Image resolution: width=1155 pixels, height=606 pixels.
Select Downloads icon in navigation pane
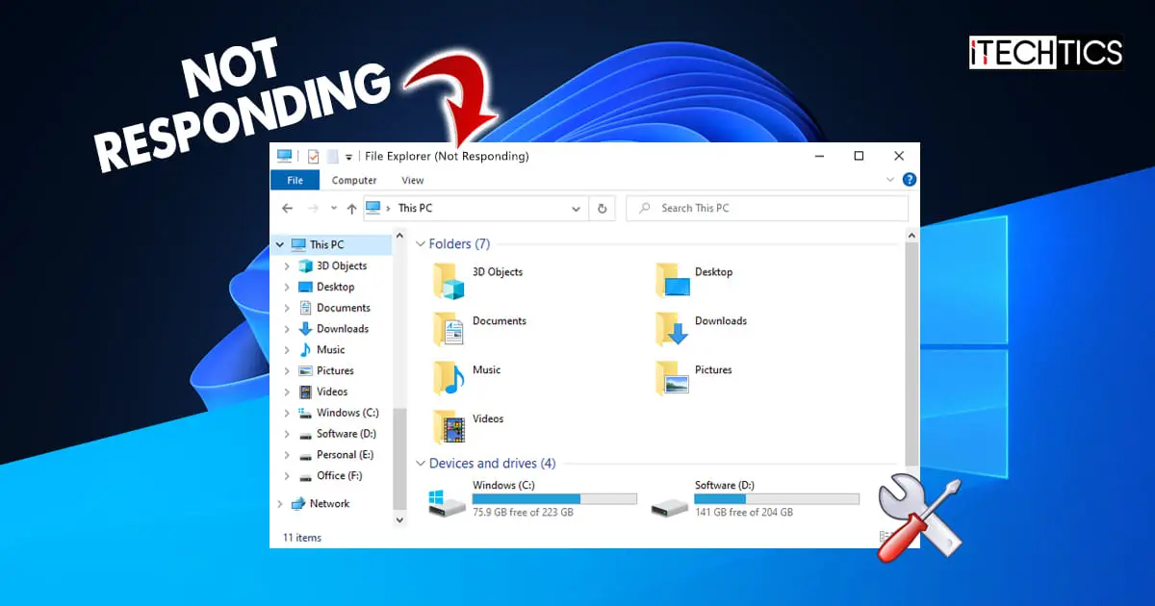coord(305,329)
